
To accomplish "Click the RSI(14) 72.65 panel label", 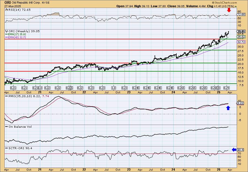I will (x=19, y=10).
